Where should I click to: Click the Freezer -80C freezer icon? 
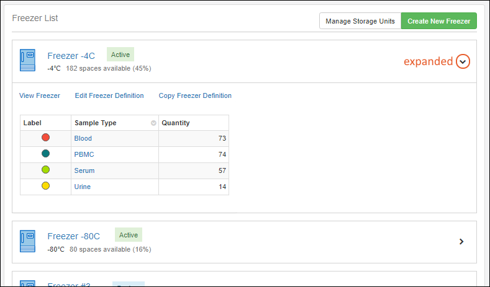pyautogui.click(x=27, y=241)
